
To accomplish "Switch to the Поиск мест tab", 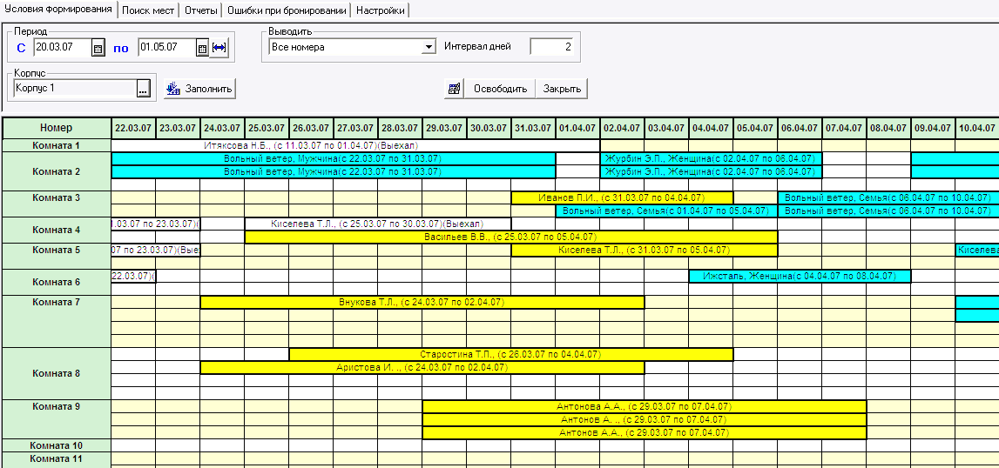I will (148, 10).
